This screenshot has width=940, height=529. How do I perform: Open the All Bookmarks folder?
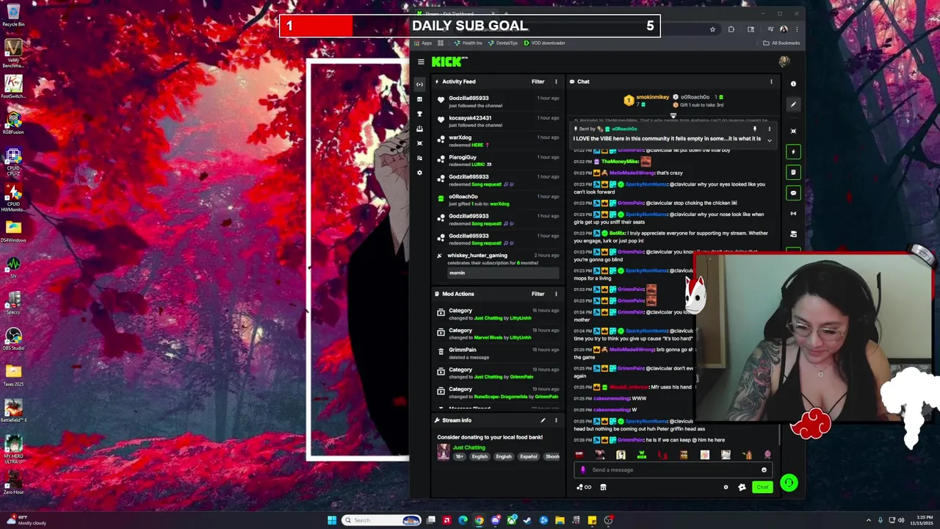coord(781,43)
